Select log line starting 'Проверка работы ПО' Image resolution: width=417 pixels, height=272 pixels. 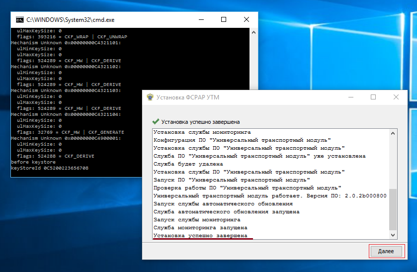click(x=248, y=188)
